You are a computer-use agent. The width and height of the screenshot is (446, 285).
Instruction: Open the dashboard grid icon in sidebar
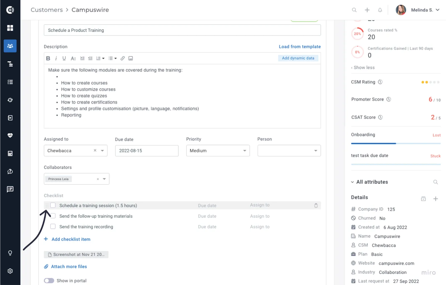tap(10, 28)
